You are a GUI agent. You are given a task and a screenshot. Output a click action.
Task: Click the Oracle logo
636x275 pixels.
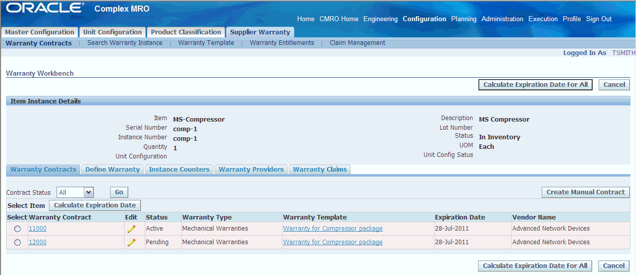[x=45, y=8]
